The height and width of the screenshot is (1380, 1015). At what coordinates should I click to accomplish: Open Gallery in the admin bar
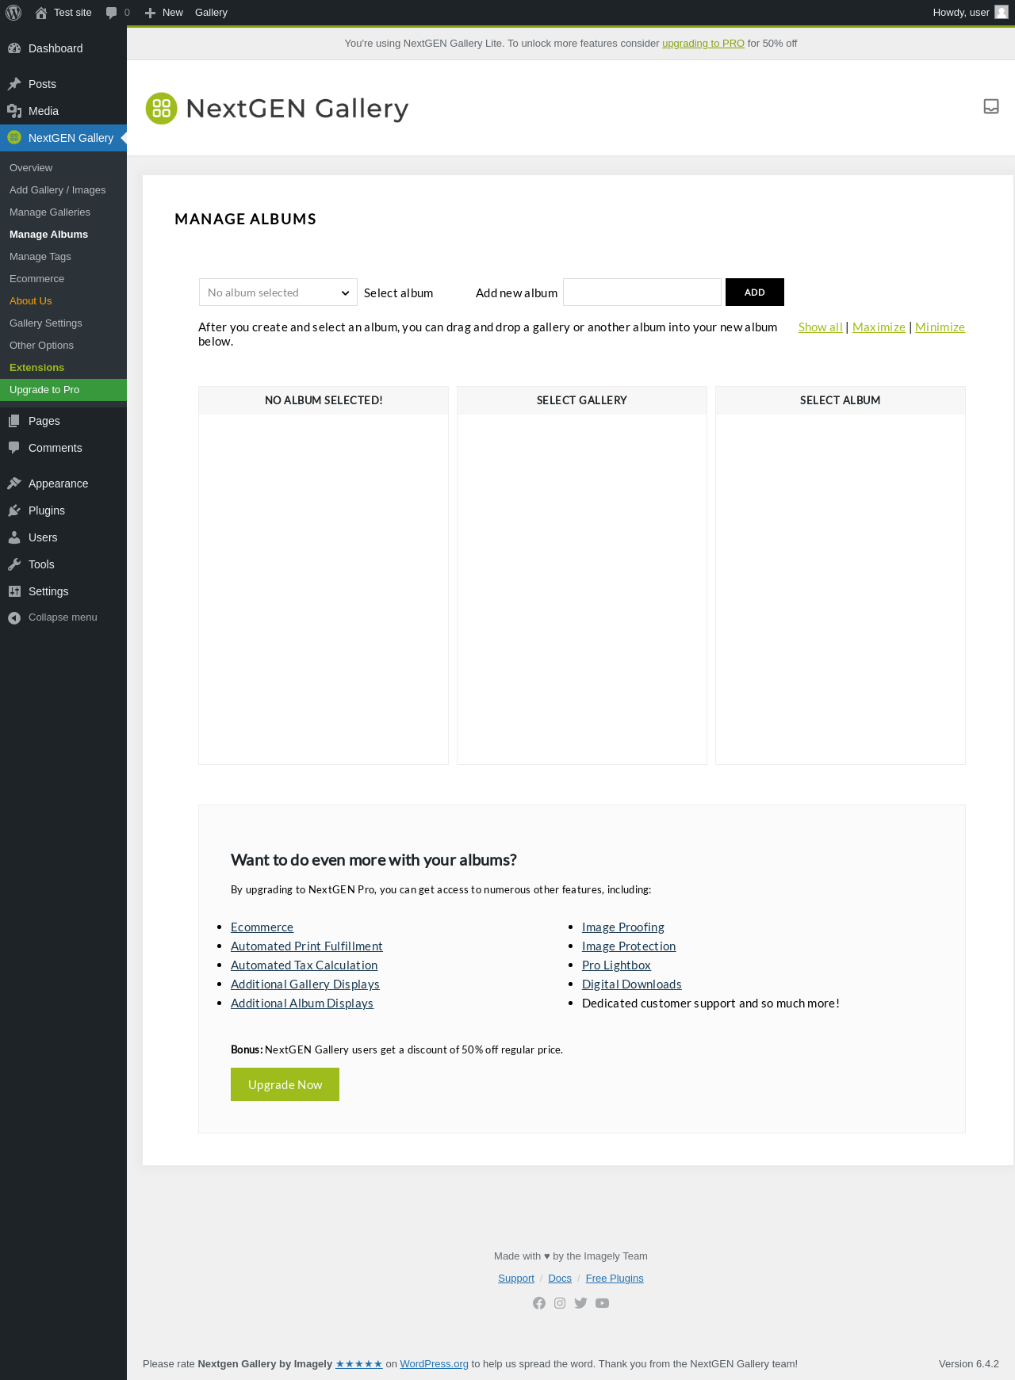211,13
